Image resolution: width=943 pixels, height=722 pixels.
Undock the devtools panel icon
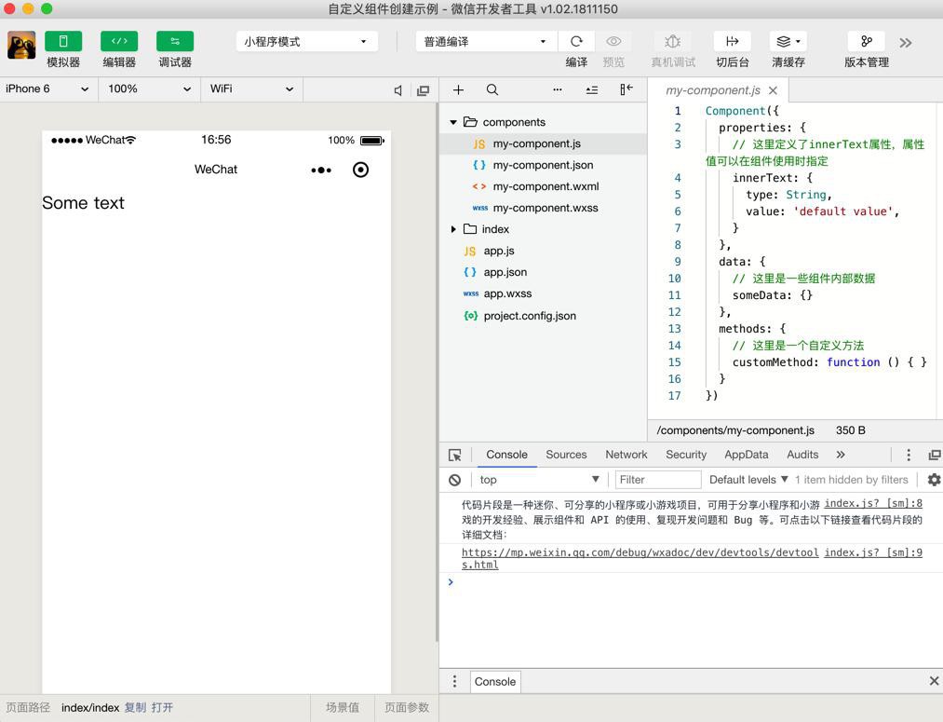point(934,455)
